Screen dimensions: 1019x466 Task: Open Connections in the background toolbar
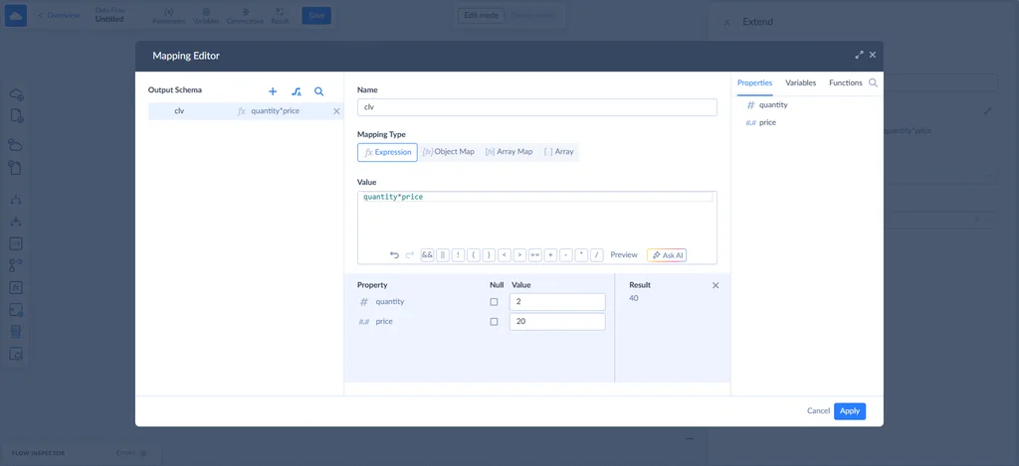point(245,16)
